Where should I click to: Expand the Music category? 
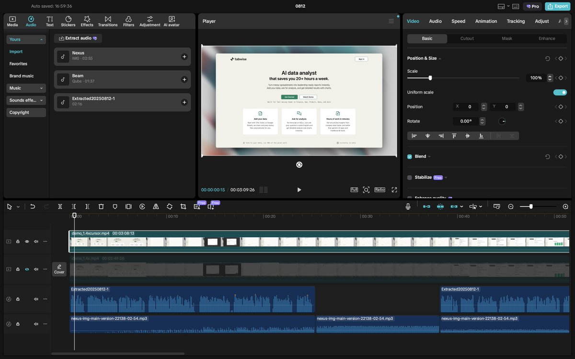[26, 88]
